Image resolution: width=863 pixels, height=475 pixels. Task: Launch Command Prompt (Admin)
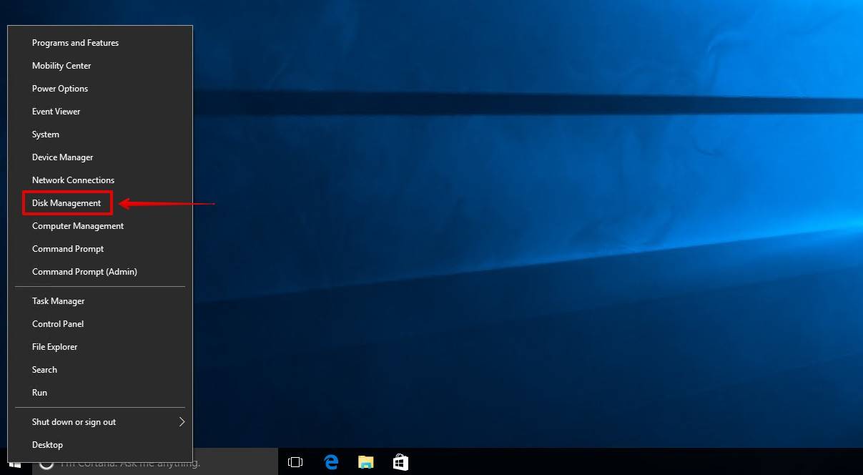(84, 271)
